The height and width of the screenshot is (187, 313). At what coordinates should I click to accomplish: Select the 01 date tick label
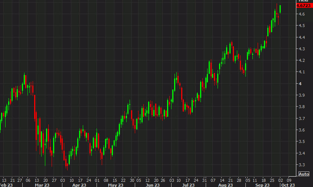pyautogui.click(x=97, y=180)
